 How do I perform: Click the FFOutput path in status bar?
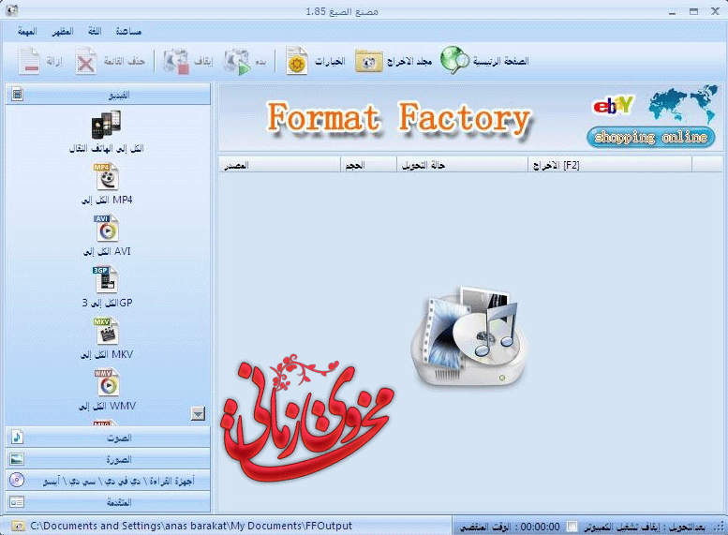tap(191, 526)
